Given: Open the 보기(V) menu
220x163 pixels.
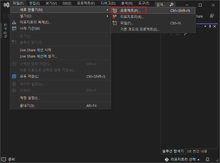Looking at the screenshot, I should pyautogui.click(x=51, y=3).
